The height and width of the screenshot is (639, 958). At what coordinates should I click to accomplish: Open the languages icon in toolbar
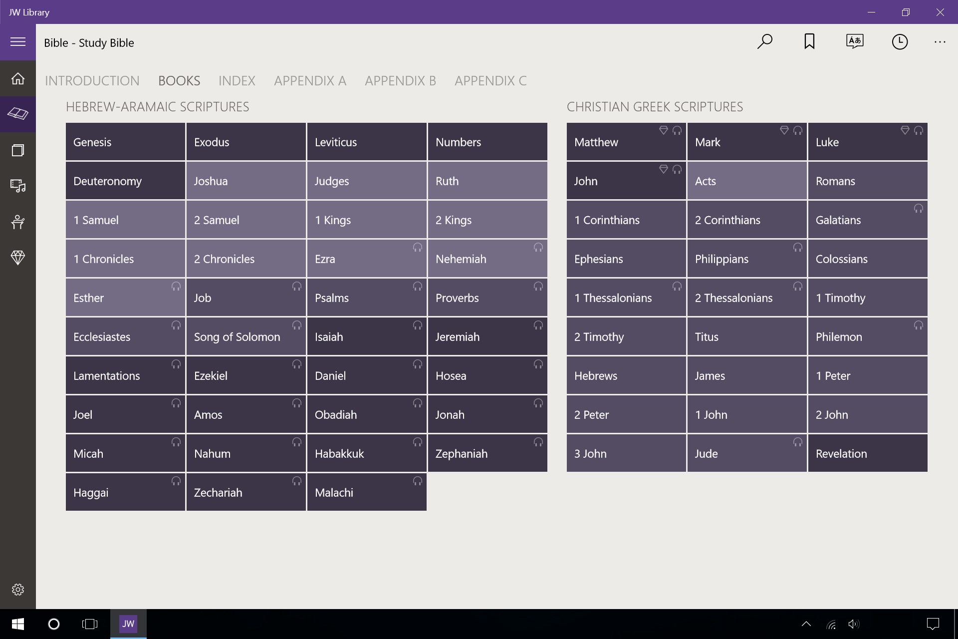pyautogui.click(x=854, y=42)
